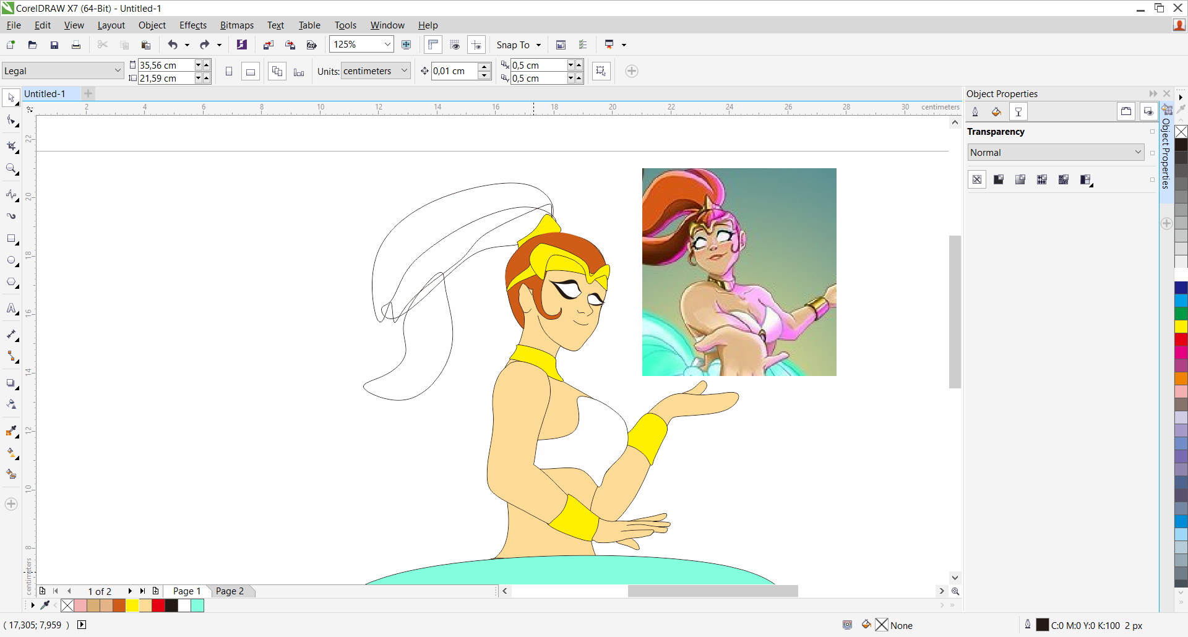Screen dimensions: 1188x637
Task: Select the Transparency tool in the toolbox
Action: click(11, 404)
